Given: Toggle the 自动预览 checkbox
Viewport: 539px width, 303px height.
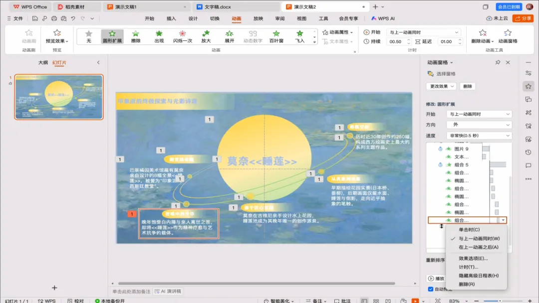Looking at the screenshot, I should [430, 289].
